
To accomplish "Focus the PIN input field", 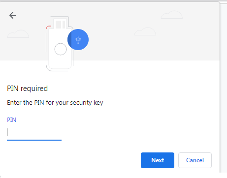I will 34,132.
